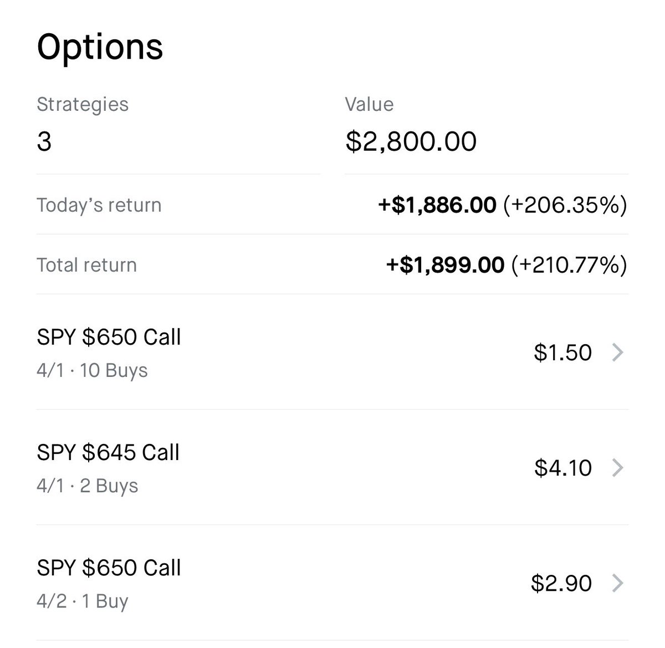Tap the $4.10 option price
This screenshot has height=648, width=665.
coord(562,468)
